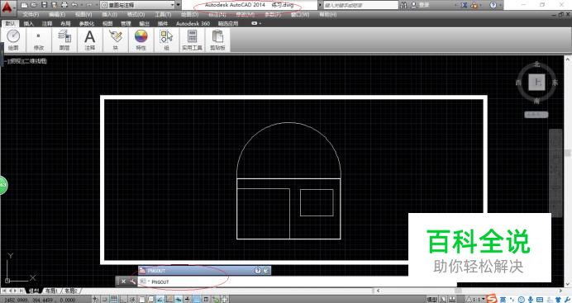Click the Plot printer icon in quick access toolbar
Screen dimensions: 572x303
tap(64, 5)
